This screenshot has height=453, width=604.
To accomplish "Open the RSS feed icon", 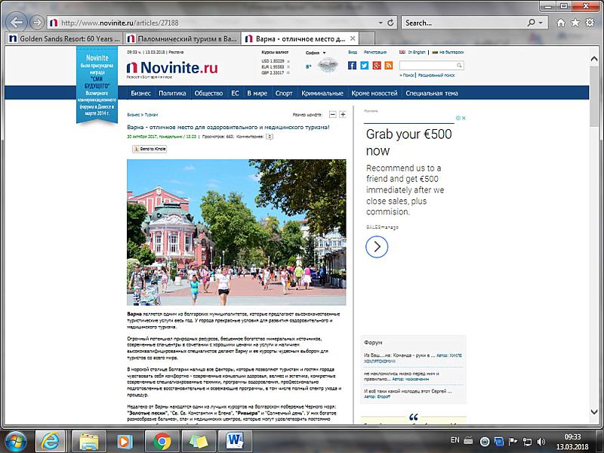I will [388, 66].
